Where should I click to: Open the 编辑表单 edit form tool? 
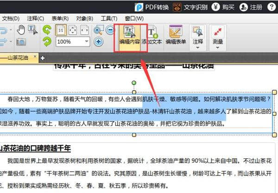click(176, 35)
